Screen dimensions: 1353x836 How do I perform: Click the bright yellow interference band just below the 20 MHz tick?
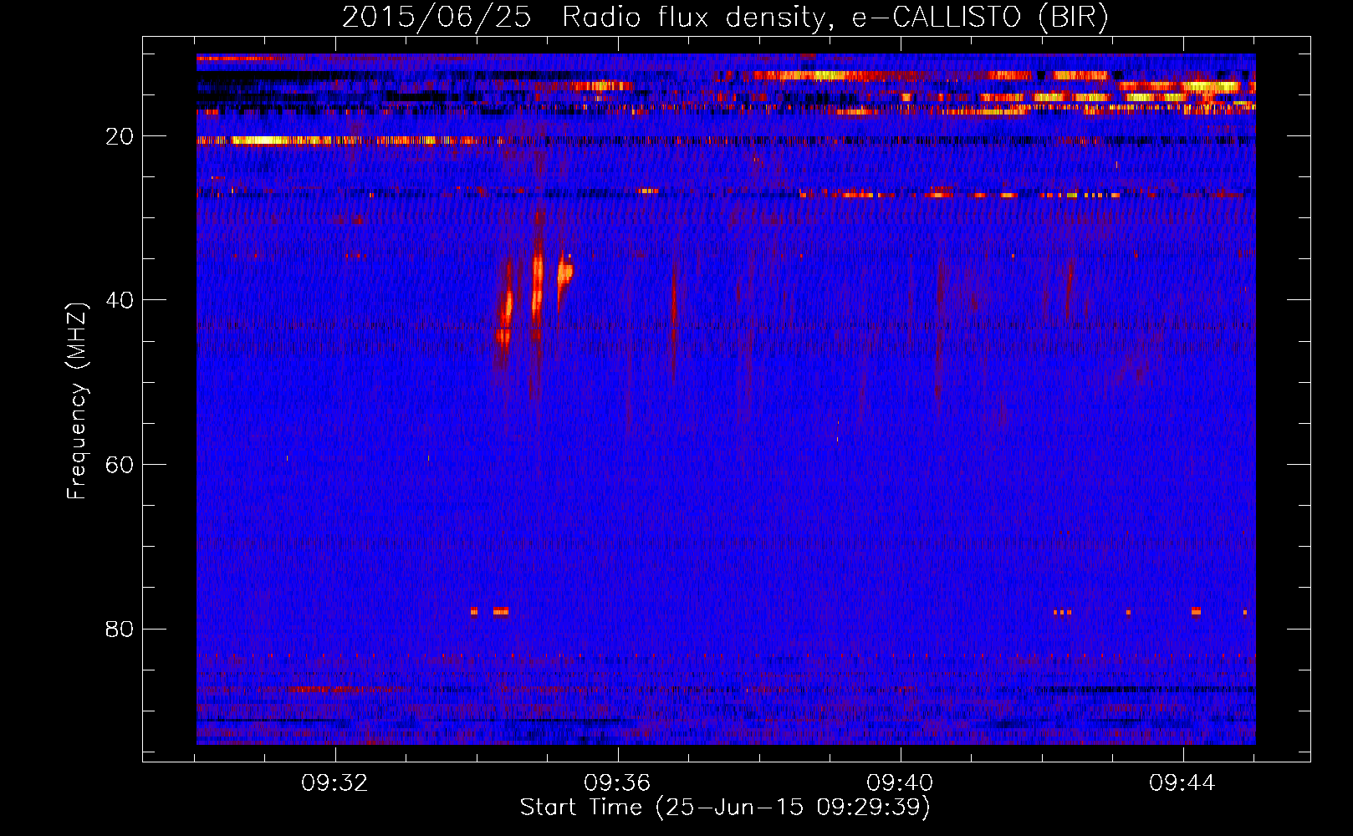(x=266, y=140)
